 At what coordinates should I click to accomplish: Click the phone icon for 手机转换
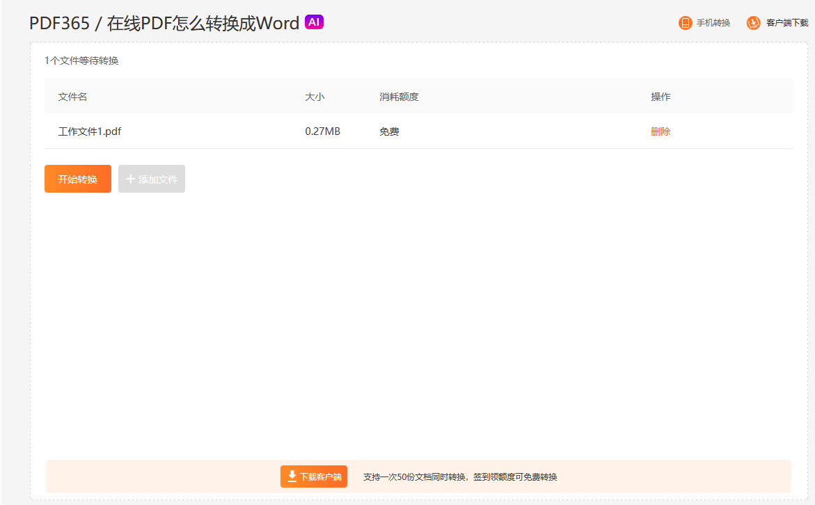point(686,23)
